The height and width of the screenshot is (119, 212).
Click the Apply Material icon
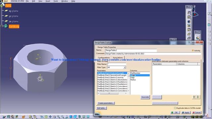tap(24, 117)
